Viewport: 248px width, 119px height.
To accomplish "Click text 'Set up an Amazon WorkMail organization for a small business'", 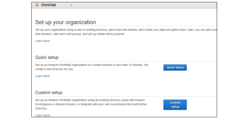I will click(x=92, y=65).
